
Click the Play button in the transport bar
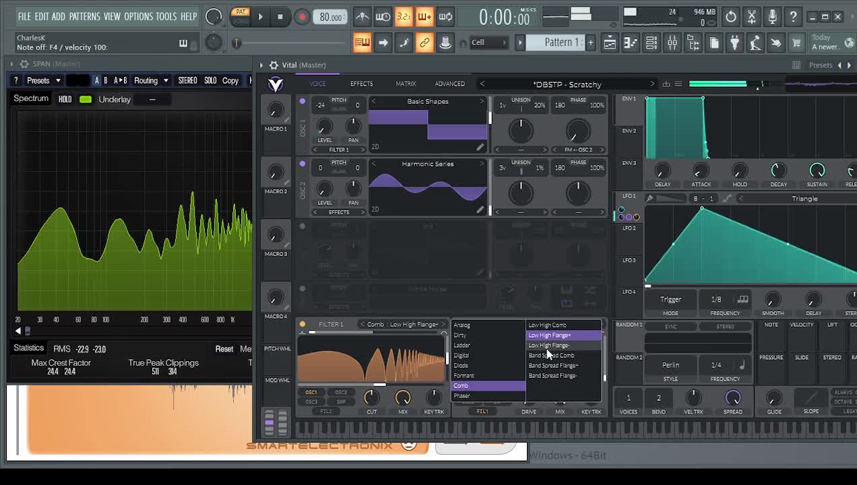260,17
